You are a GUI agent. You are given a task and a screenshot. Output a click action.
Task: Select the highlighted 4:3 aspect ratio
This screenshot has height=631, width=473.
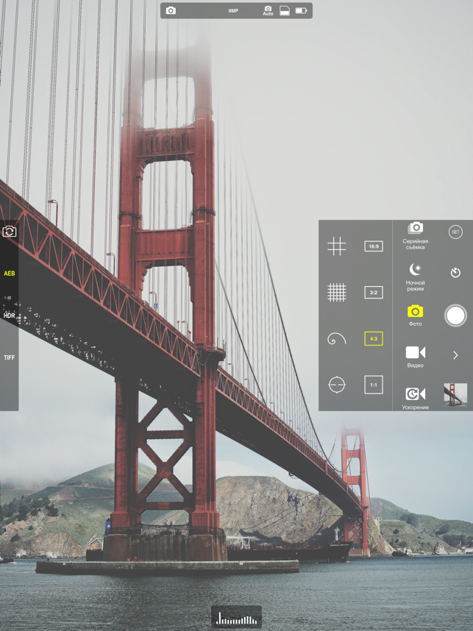[374, 339]
